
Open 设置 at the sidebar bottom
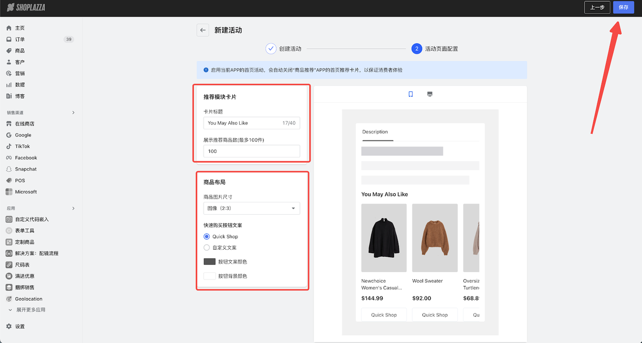(x=17, y=326)
